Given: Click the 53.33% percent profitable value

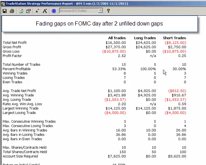Looking at the screenshot, I should (x=119, y=69).
